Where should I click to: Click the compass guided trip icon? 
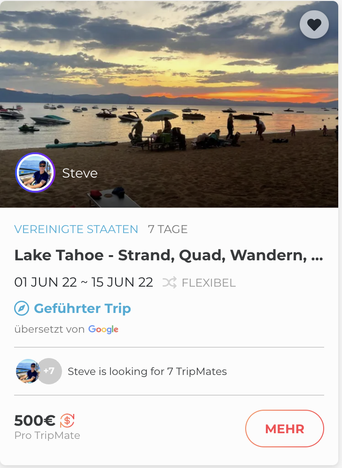pyautogui.click(x=22, y=309)
